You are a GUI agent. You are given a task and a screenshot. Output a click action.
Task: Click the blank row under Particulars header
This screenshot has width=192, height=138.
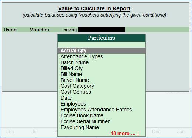[x=102, y=45]
